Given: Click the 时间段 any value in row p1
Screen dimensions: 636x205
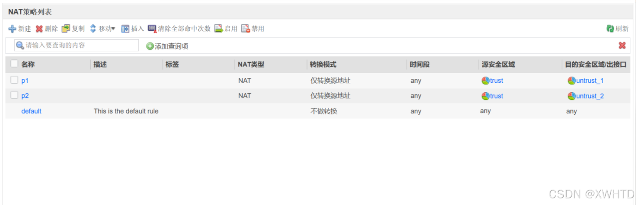Looking at the screenshot, I should pos(416,81).
